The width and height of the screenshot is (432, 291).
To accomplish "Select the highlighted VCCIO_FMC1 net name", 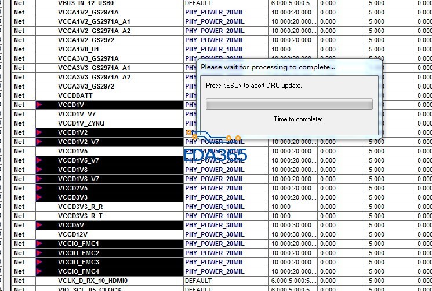I will point(78,244).
